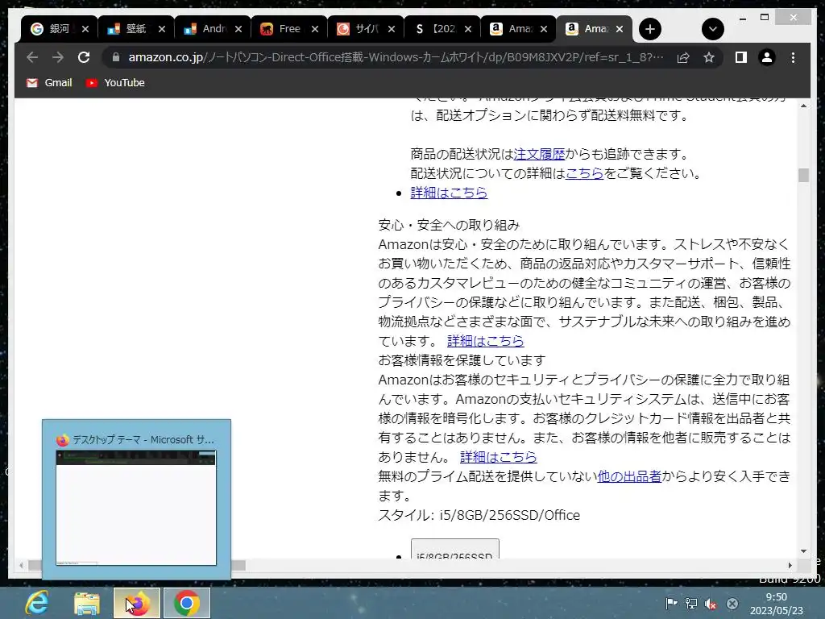Image resolution: width=825 pixels, height=619 pixels.
Task: Open the Action Center flag icon
Action: click(671, 604)
